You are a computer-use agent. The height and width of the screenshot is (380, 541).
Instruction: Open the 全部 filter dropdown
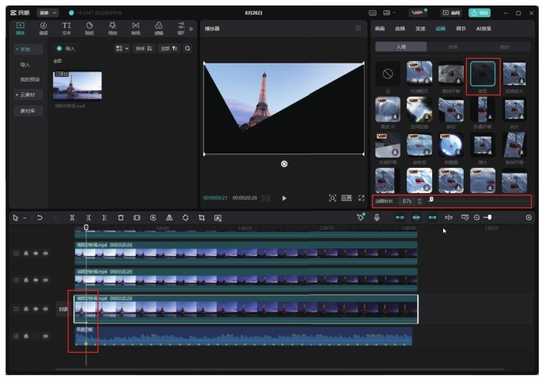169,49
